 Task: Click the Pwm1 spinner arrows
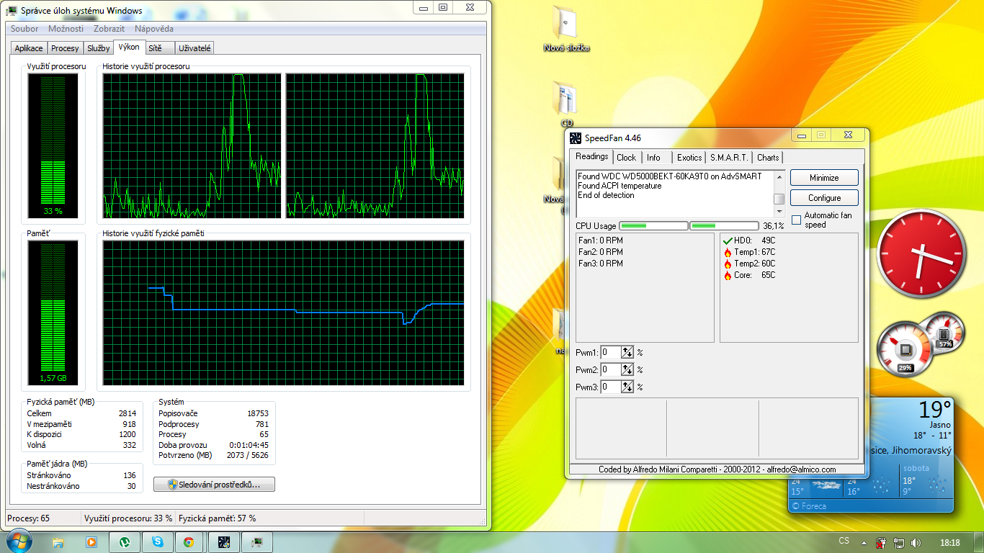point(627,352)
